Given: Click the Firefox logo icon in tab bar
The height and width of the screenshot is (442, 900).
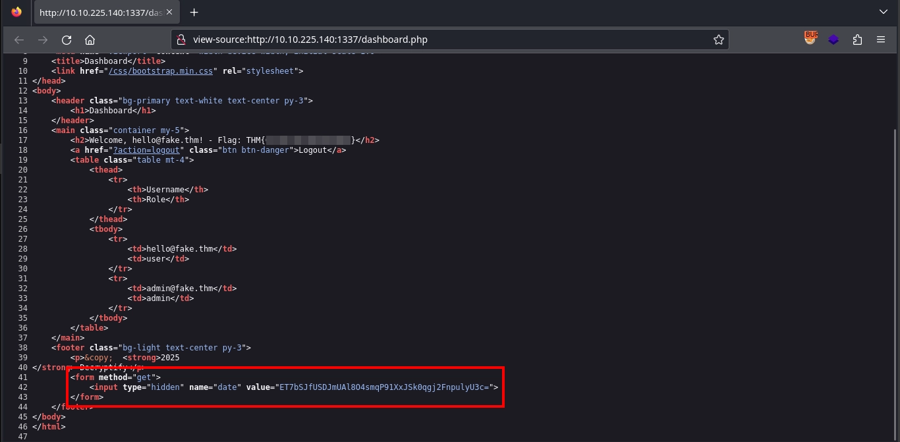Looking at the screenshot, I should tap(16, 13).
